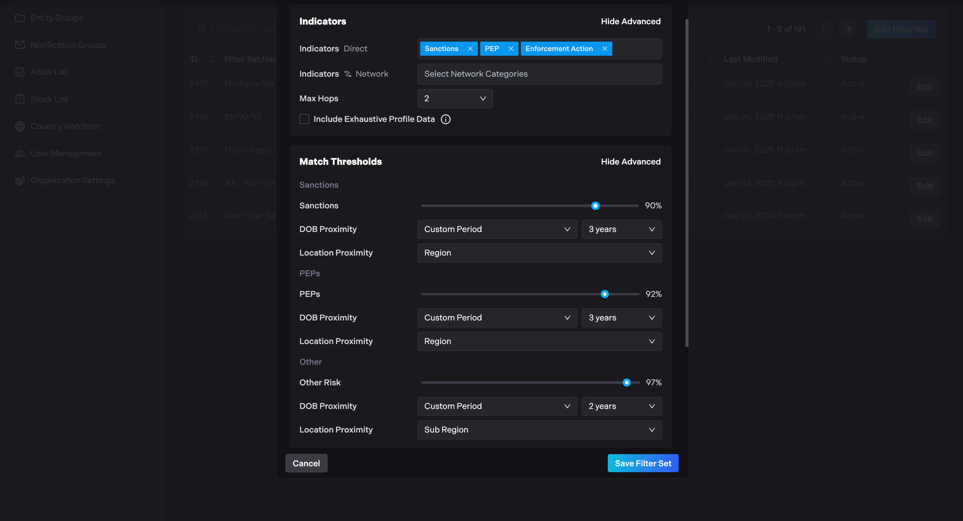
Task: Remove the PEP indicator tag
Action: coord(511,48)
